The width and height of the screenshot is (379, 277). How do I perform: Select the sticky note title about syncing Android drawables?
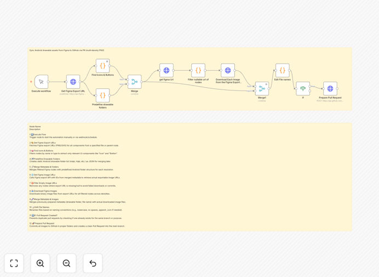pos(67,50)
